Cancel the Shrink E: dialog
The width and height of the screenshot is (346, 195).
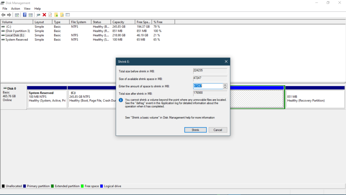tap(218, 130)
